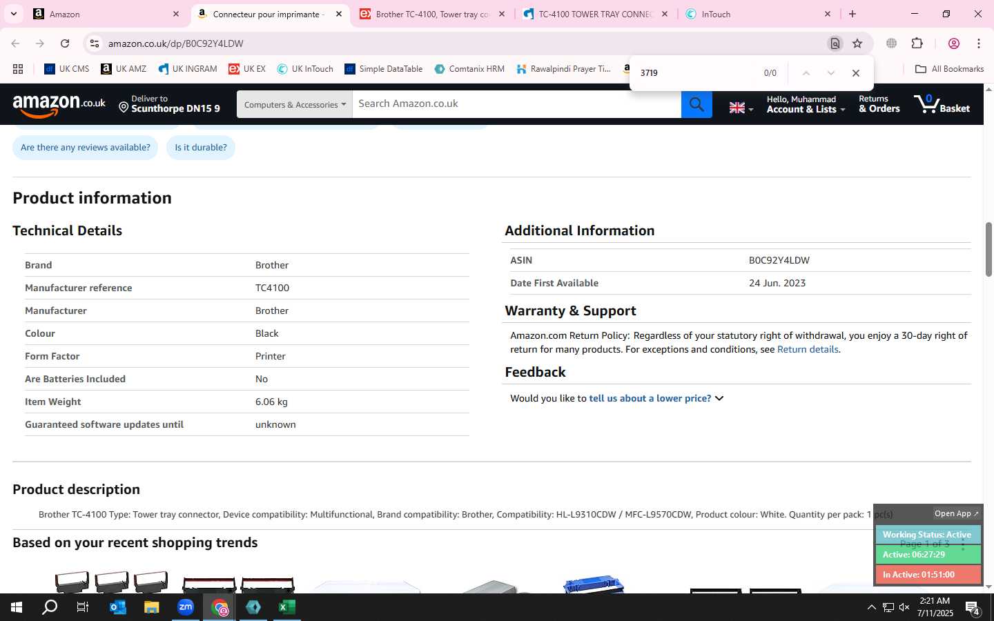Click the TC4100 manufacturer reference value
Image resolution: width=994 pixels, height=621 pixels.
click(x=272, y=288)
